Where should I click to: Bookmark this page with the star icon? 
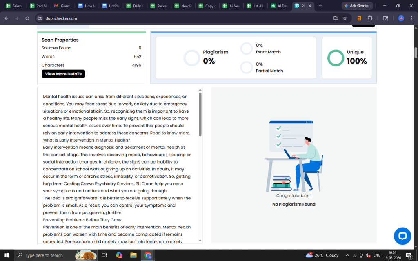[345, 18]
